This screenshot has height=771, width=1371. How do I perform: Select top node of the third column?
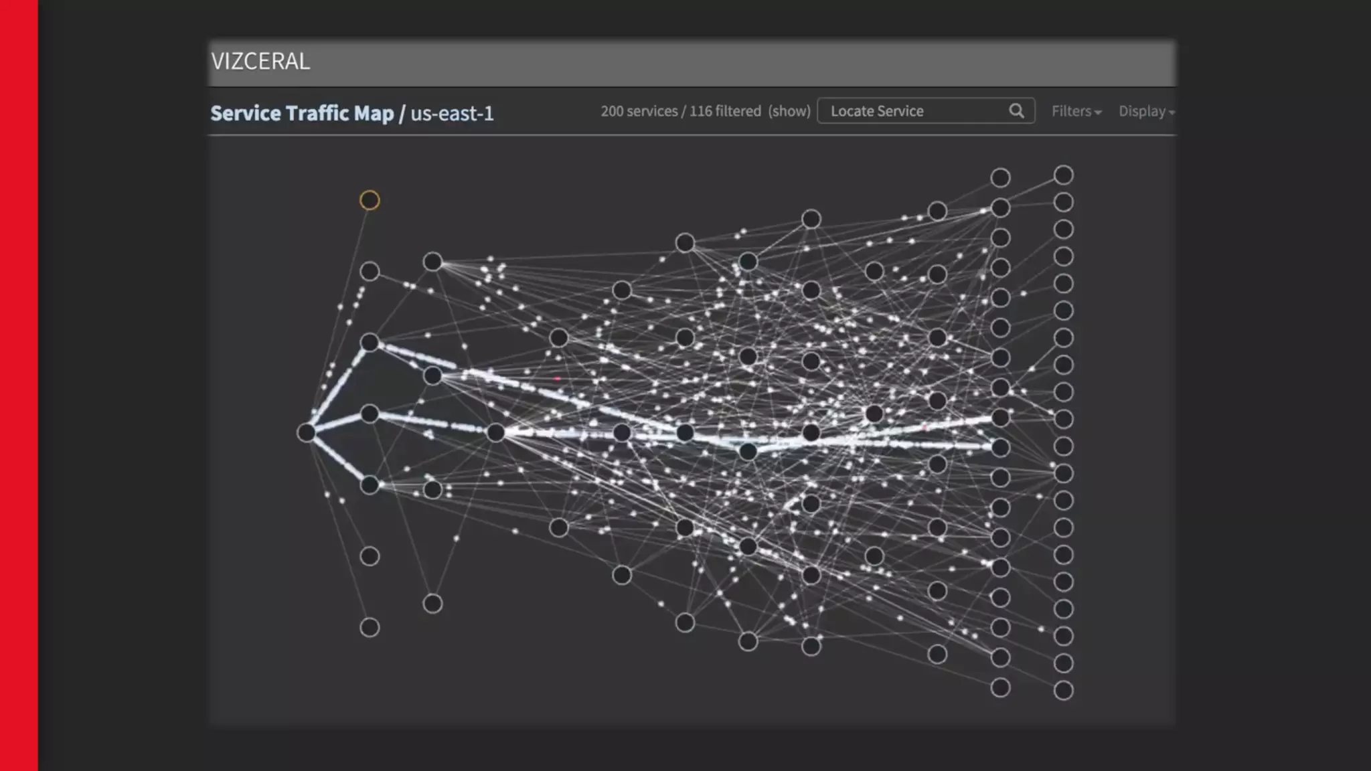[432, 262]
